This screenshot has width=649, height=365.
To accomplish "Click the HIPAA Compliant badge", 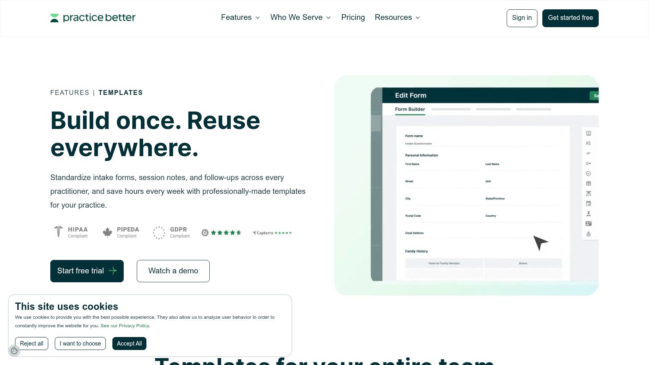I will click(x=71, y=232).
